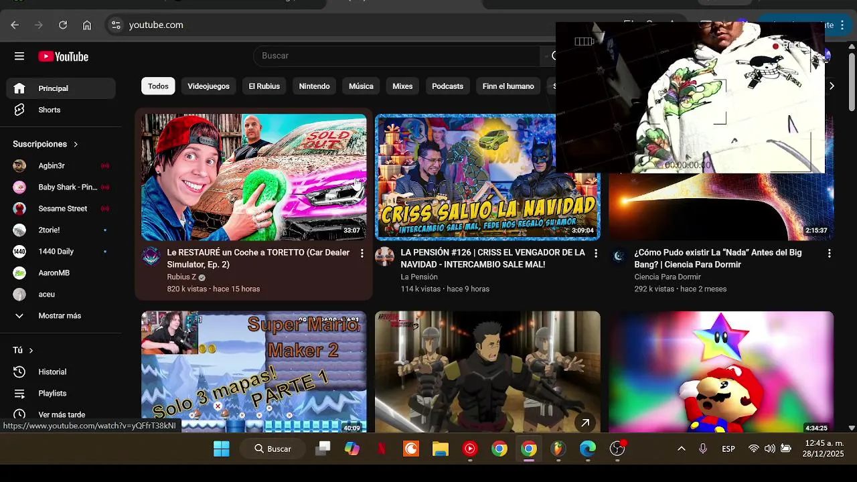Expand the Suscripciones section chevron
This screenshot has width=857, height=482.
76,144
